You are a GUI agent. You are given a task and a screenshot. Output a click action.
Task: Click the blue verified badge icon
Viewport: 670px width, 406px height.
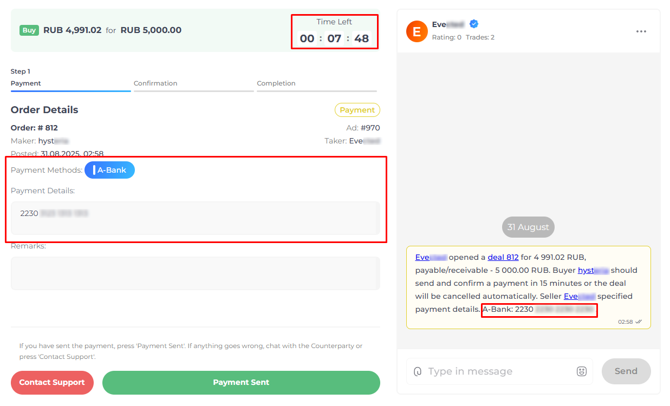[x=474, y=24]
